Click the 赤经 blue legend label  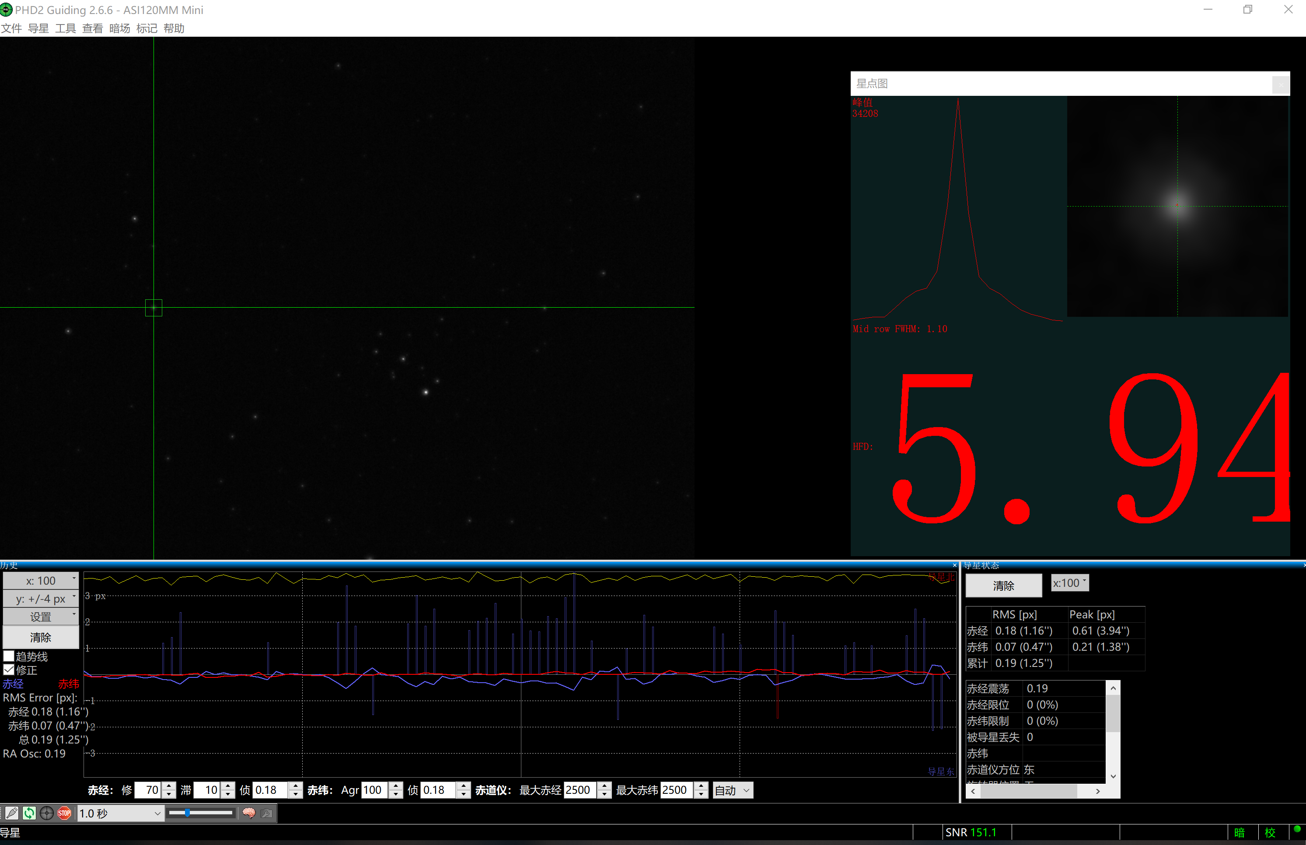click(13, 684)
